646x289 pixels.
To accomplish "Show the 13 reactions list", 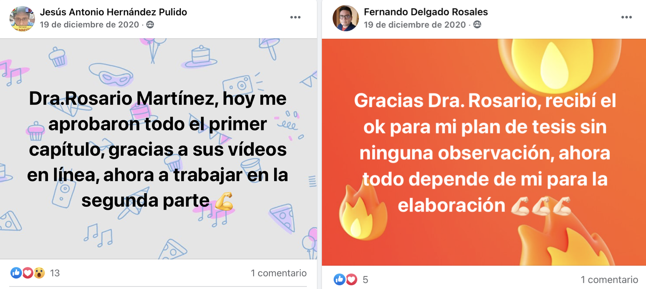I will 55,273.
